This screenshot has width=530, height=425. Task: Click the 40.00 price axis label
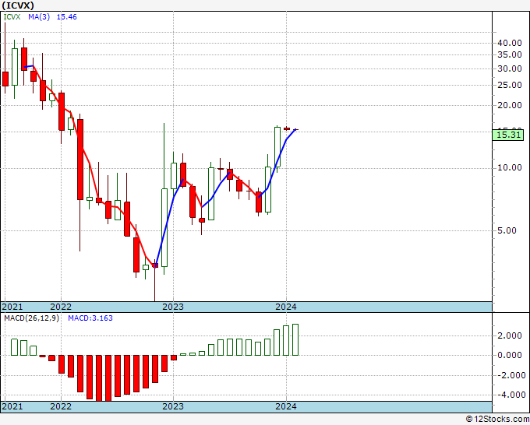(510, 43)
